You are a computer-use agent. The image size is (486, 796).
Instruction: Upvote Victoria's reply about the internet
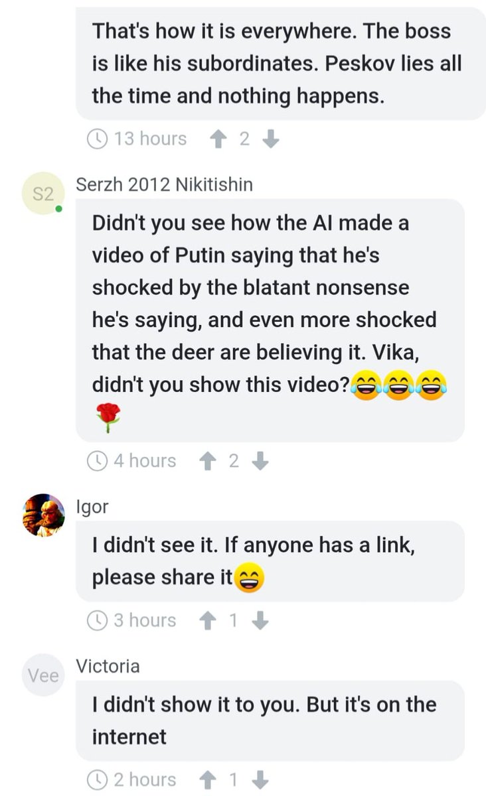point(207,779)
